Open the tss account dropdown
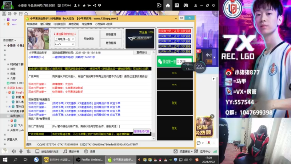The image size is (291, 164). [x=64, y=44]
